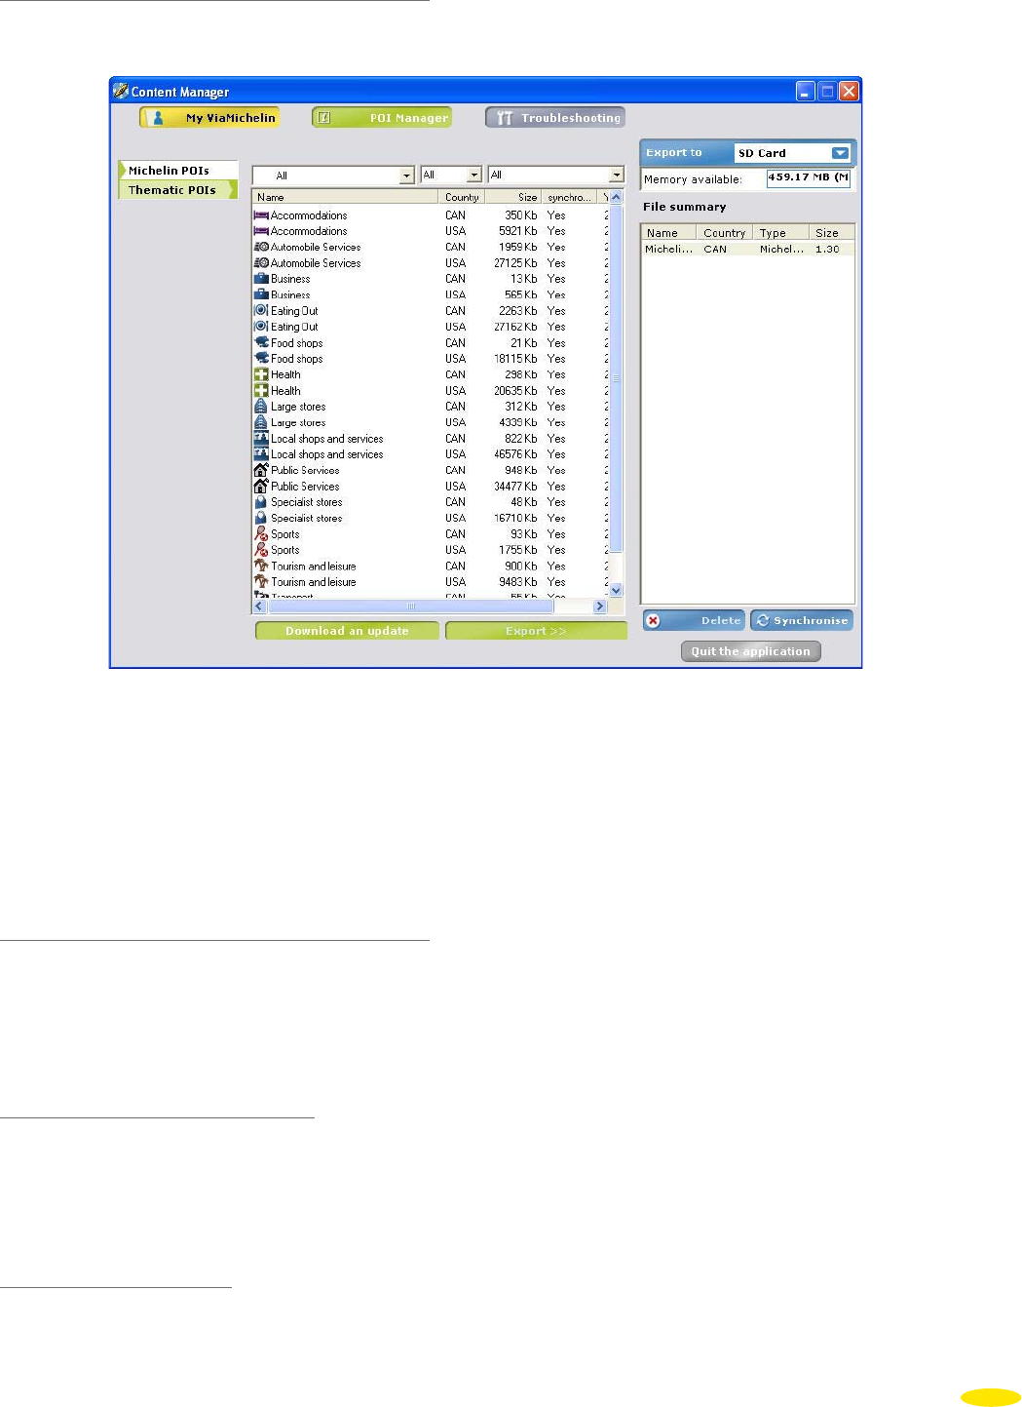Click the Sports racket icon in the 93 Kb row
The width and height of the screenshot is (1022, 1407).
click(261, 534)
